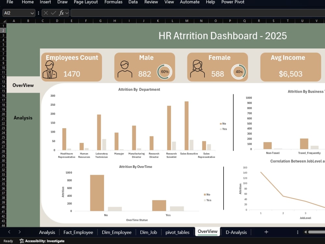Click the No legend swatch in Department chart
Viewport: 325px width, 244px height.
pos(221,124)
